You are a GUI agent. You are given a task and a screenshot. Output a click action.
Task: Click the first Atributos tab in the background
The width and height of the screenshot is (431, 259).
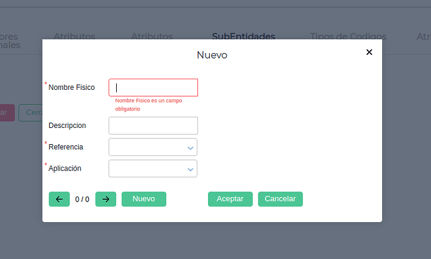tap(74, 36)
